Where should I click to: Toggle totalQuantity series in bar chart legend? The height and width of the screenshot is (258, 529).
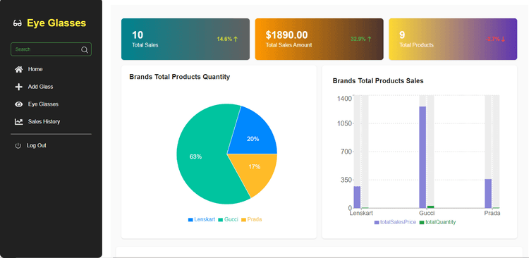click(x=437, y=222)
